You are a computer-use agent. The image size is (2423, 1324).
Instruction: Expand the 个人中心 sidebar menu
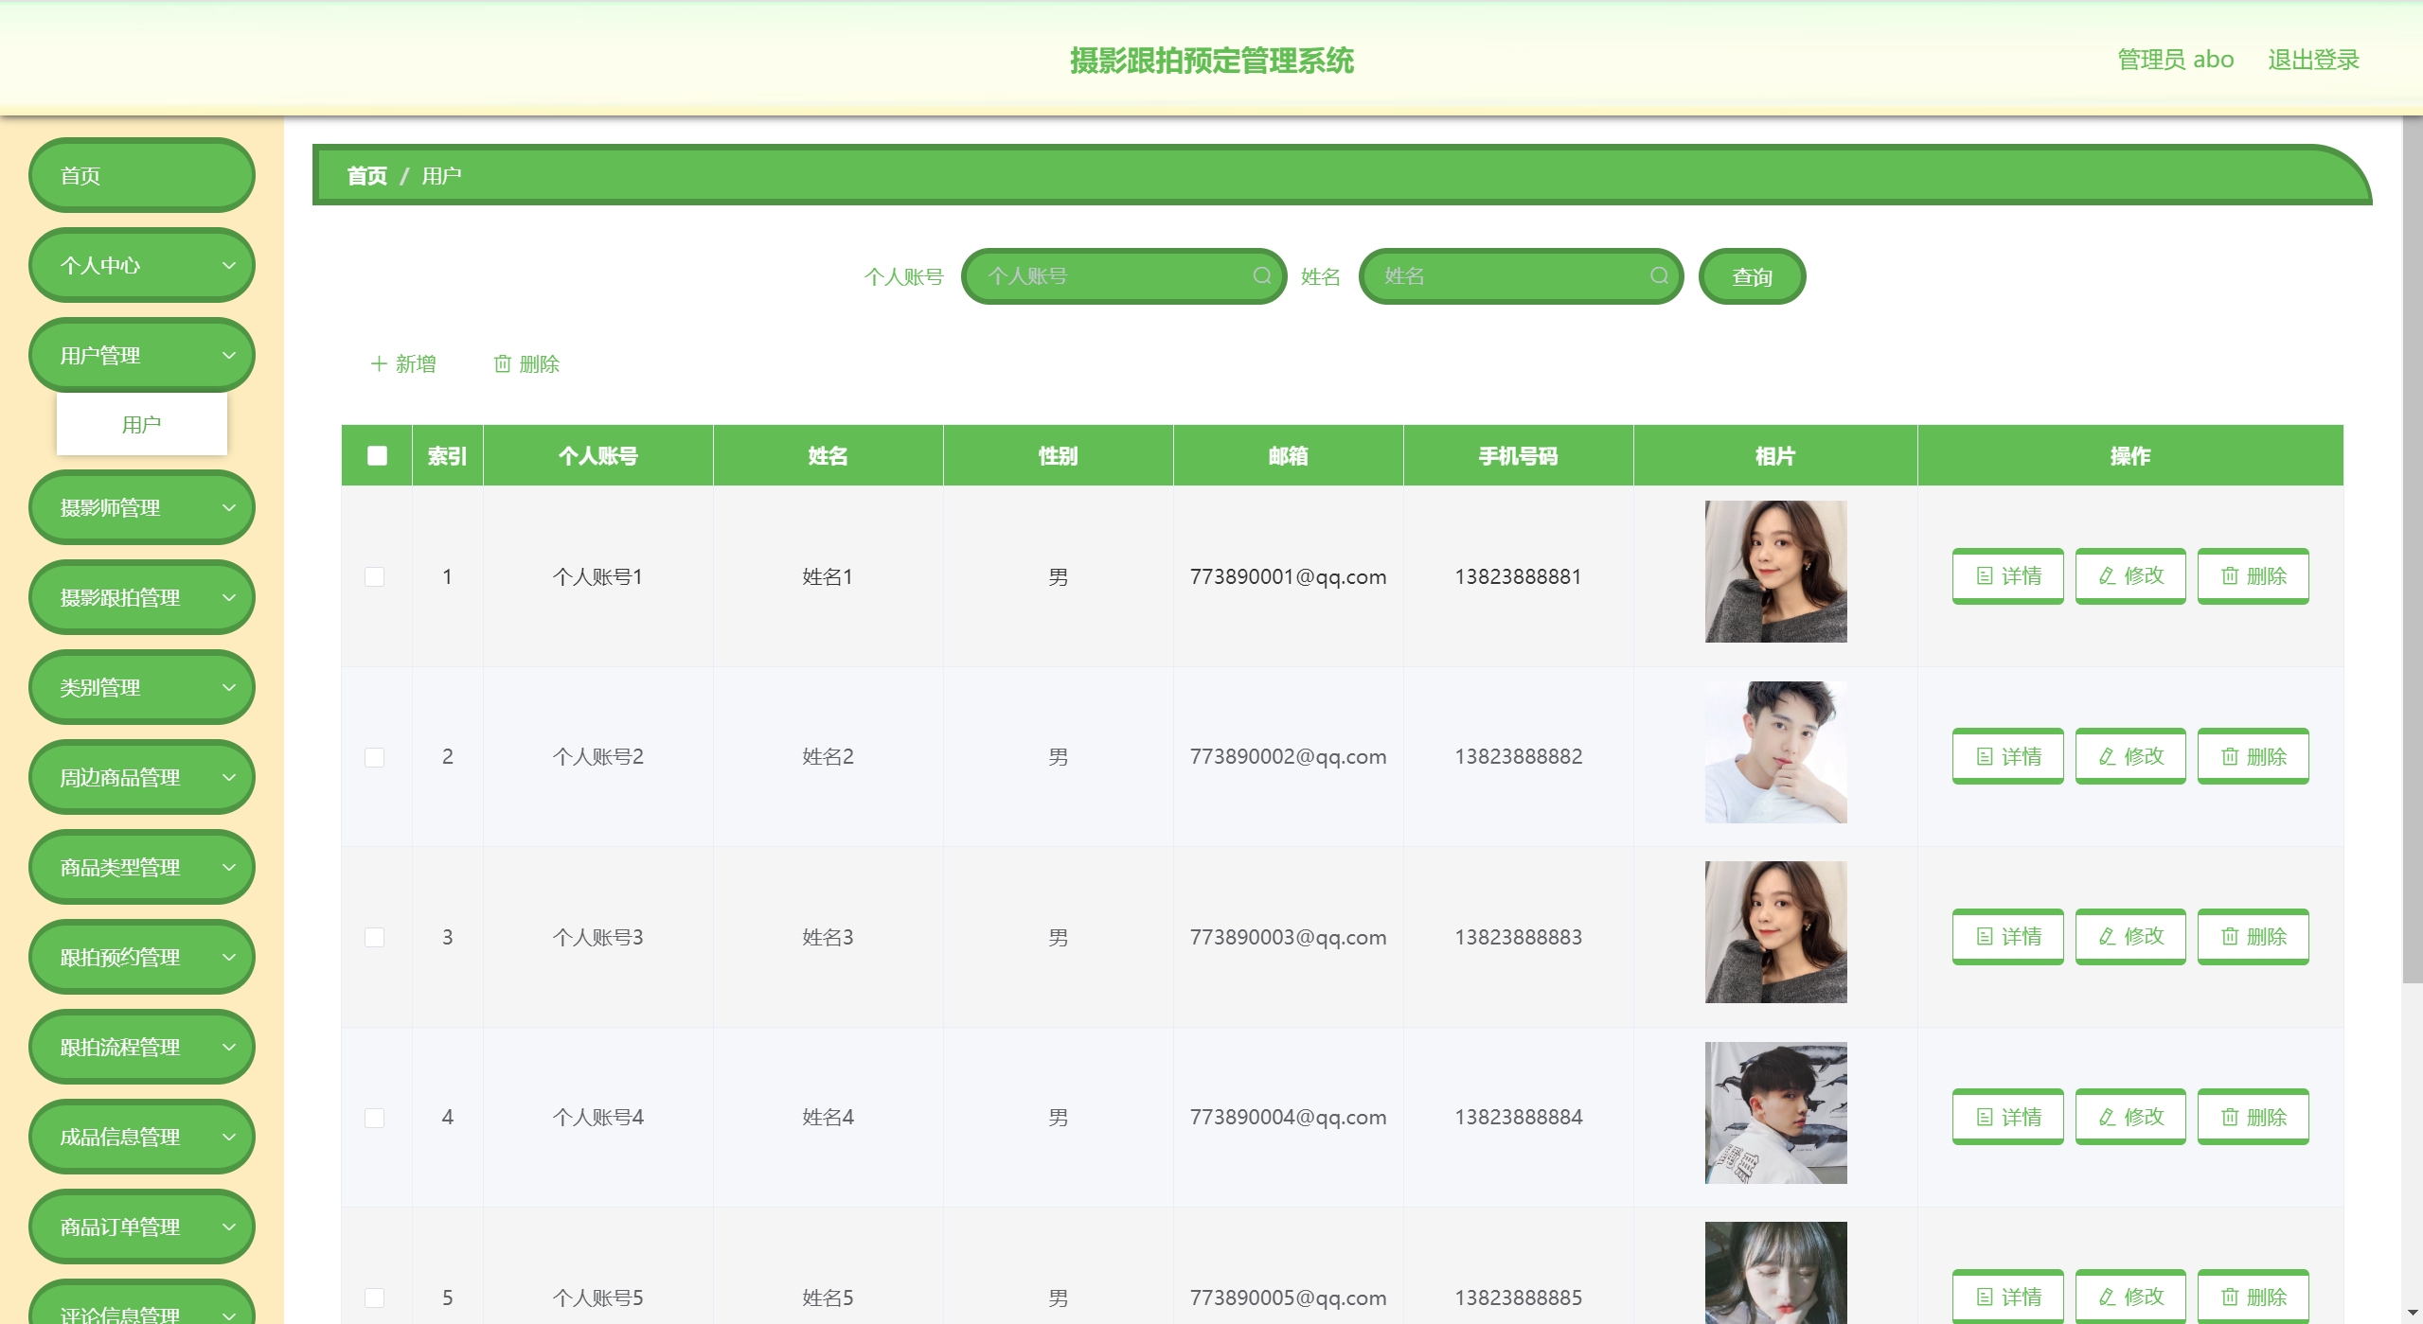point(142,265)
